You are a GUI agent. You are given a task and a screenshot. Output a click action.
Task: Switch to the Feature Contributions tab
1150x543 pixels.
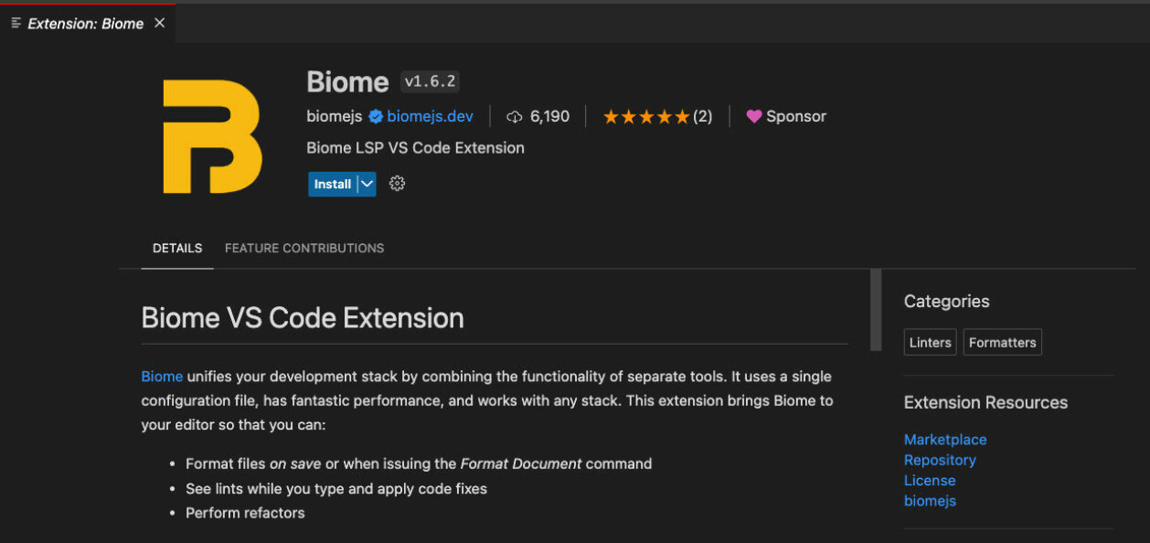click(304, 248)
